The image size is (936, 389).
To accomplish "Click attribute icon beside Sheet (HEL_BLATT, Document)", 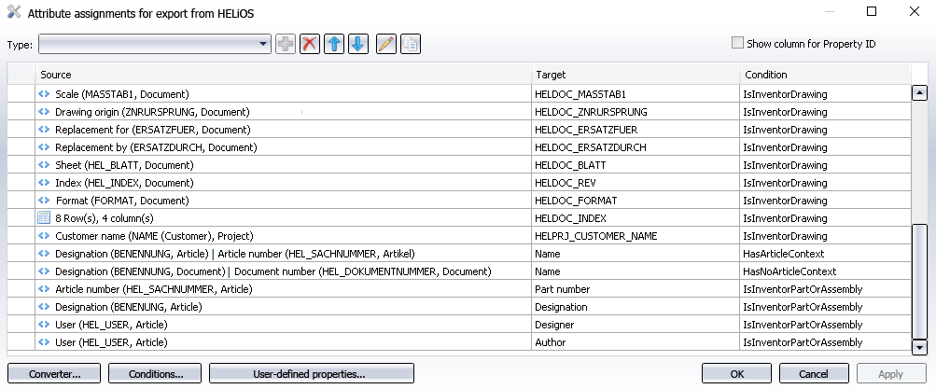I will (44, 165).
